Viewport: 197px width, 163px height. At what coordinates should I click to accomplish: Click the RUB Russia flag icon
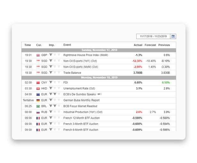tap(38, 112)
